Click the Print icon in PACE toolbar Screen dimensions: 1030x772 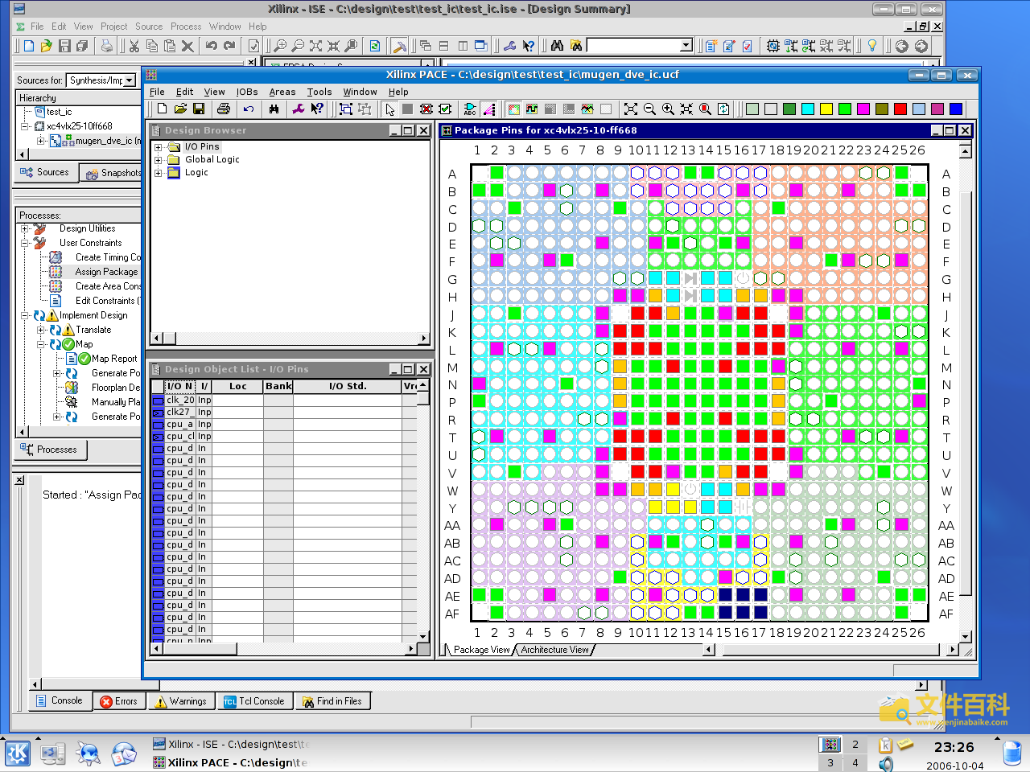(224, 109)
